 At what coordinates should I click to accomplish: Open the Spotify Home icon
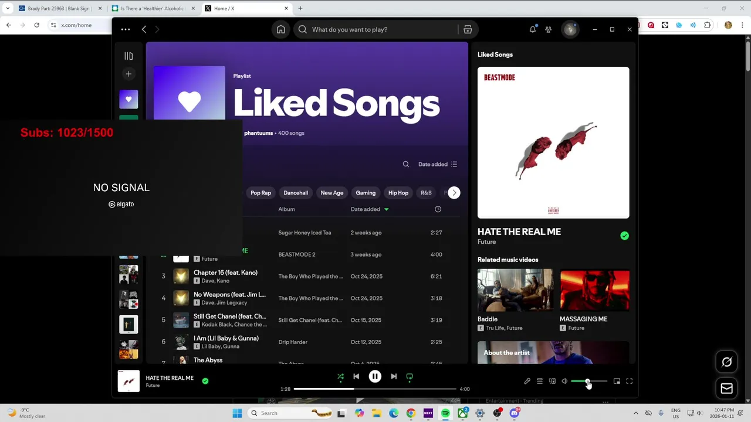281,29
